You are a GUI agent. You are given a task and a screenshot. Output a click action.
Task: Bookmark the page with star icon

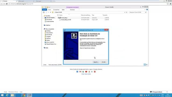pyautogui.click(x=168, y=4)
